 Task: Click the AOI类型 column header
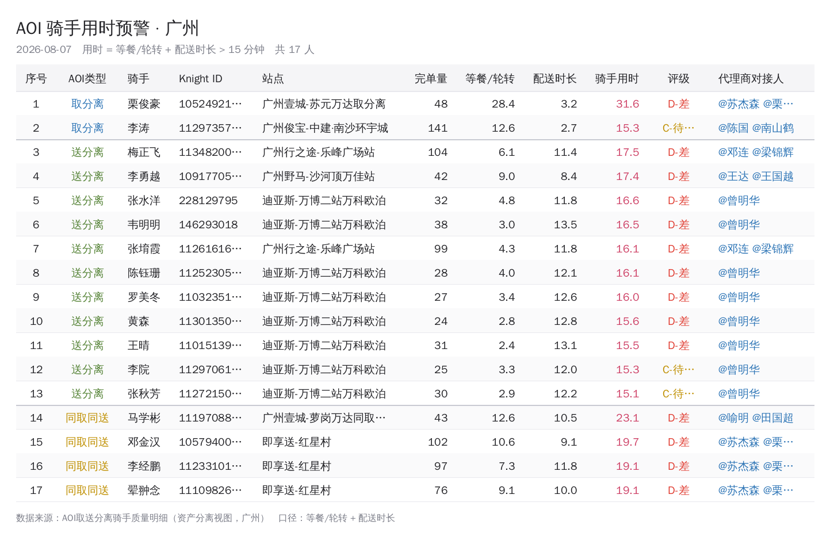click(x=87, y=79)
